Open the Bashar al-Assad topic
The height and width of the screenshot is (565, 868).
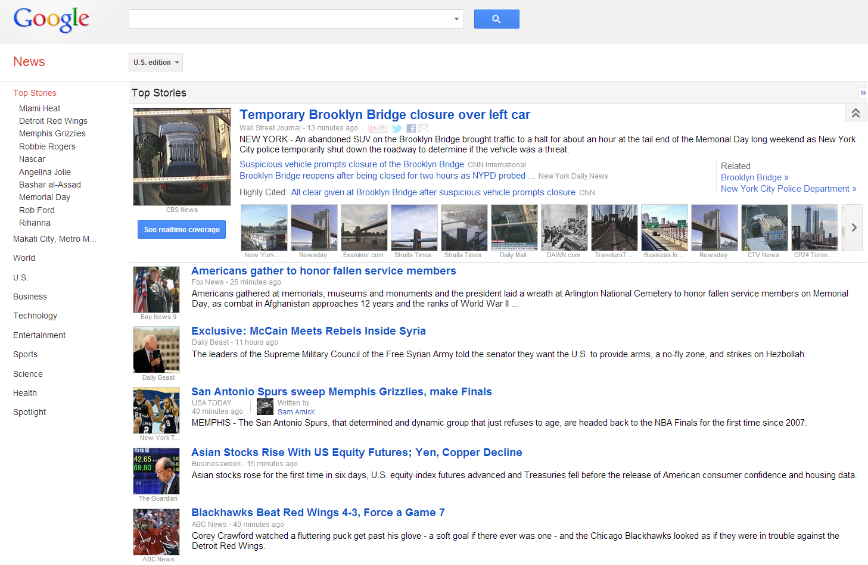coord(50,185)
